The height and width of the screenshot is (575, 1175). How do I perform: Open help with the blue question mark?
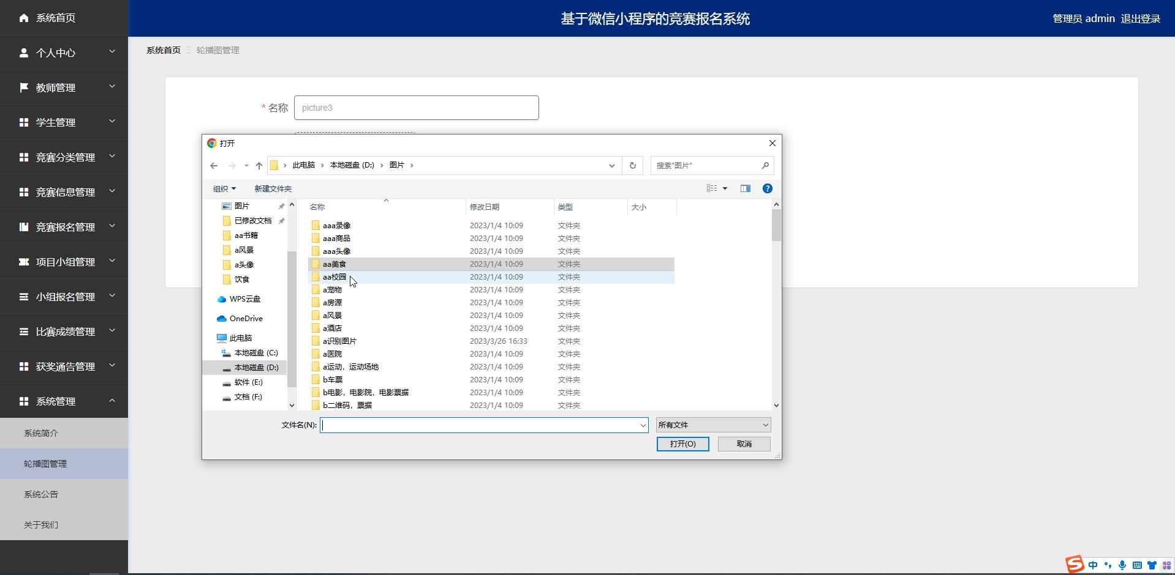coord(768,188)
